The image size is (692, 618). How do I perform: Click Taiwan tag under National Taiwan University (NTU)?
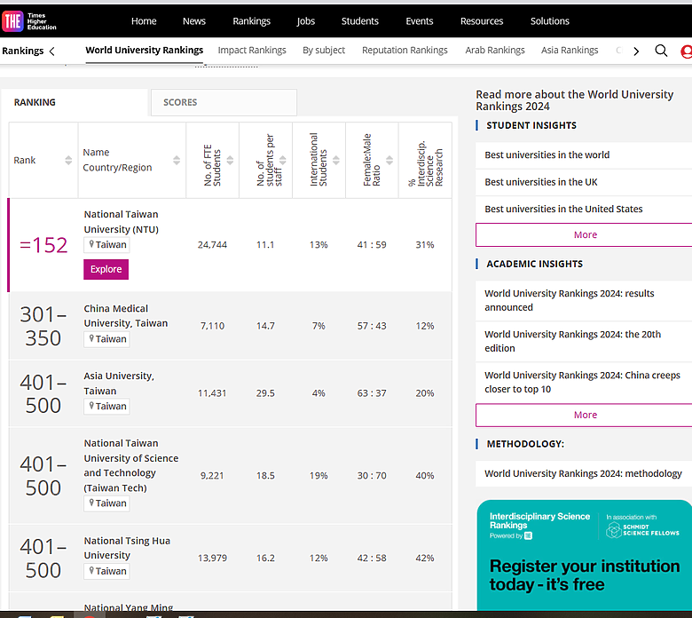pyautogui.click(x=106, y=245)
